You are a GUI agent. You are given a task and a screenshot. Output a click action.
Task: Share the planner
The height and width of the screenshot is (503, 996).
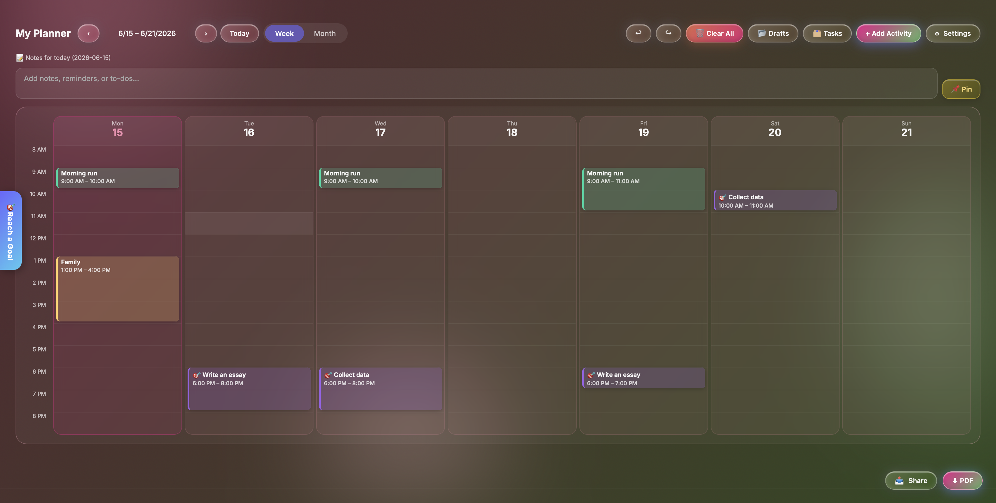pyautogui.click(x=911, y=481)
